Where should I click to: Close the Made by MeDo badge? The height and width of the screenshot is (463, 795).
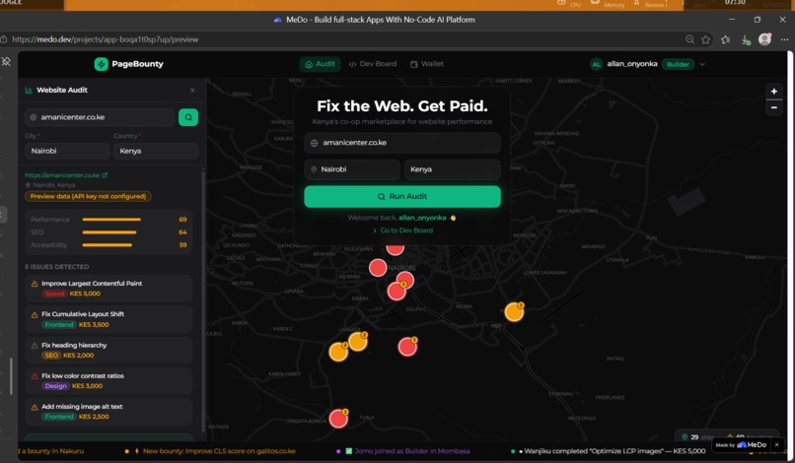pos(776,444)
